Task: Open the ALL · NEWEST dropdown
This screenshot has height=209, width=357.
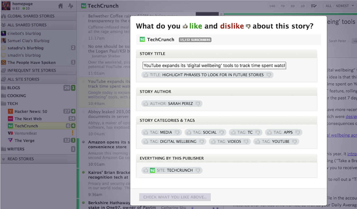Action: click(x=339, y=6)
